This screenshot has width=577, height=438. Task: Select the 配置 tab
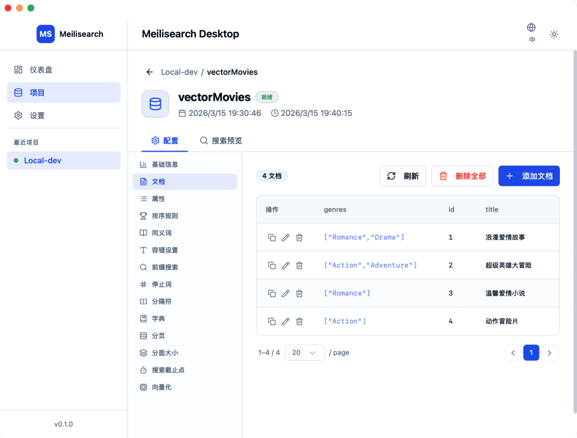165,141
